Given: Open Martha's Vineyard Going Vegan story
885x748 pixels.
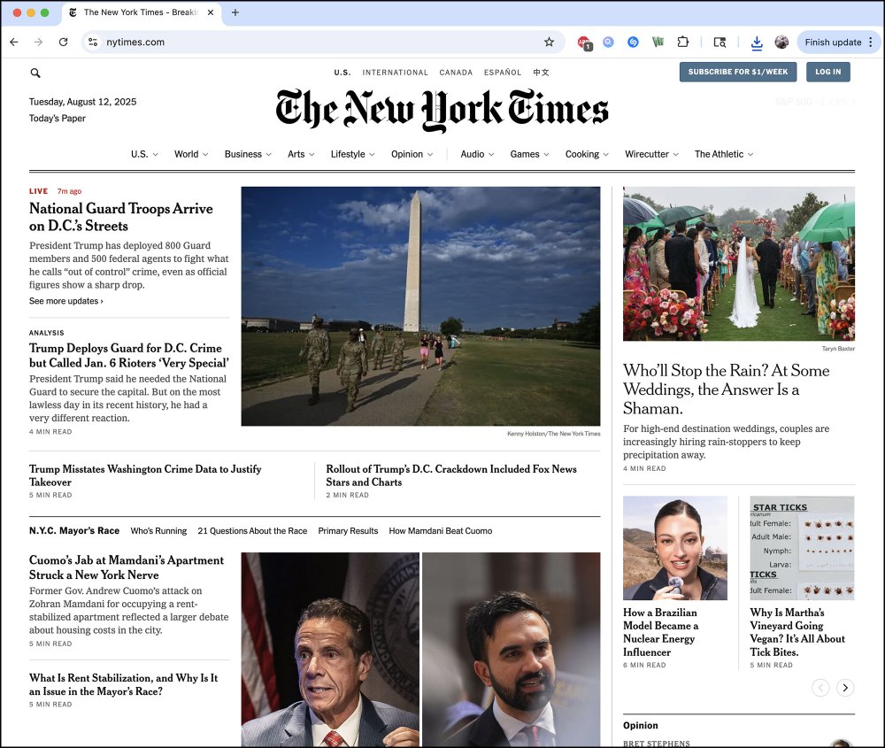Looking at the screenshot, I should coord(797,632).
